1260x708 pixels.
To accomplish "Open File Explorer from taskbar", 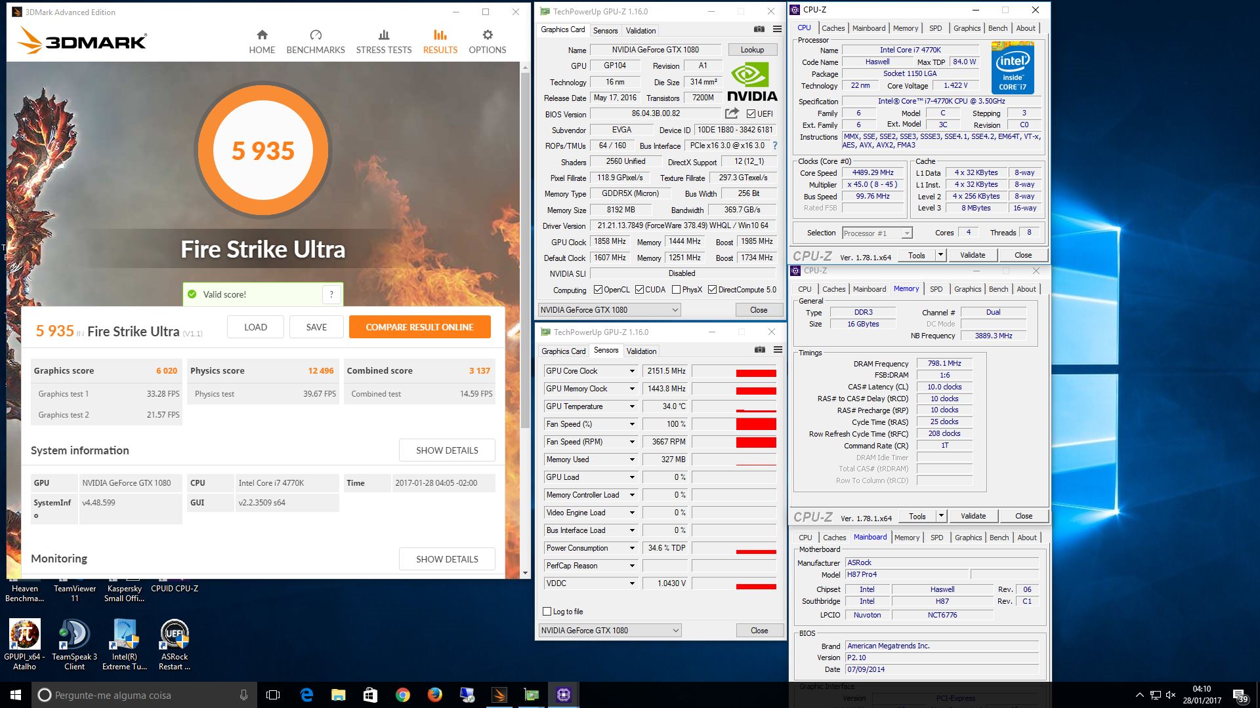I will click(x=338, y=695).
